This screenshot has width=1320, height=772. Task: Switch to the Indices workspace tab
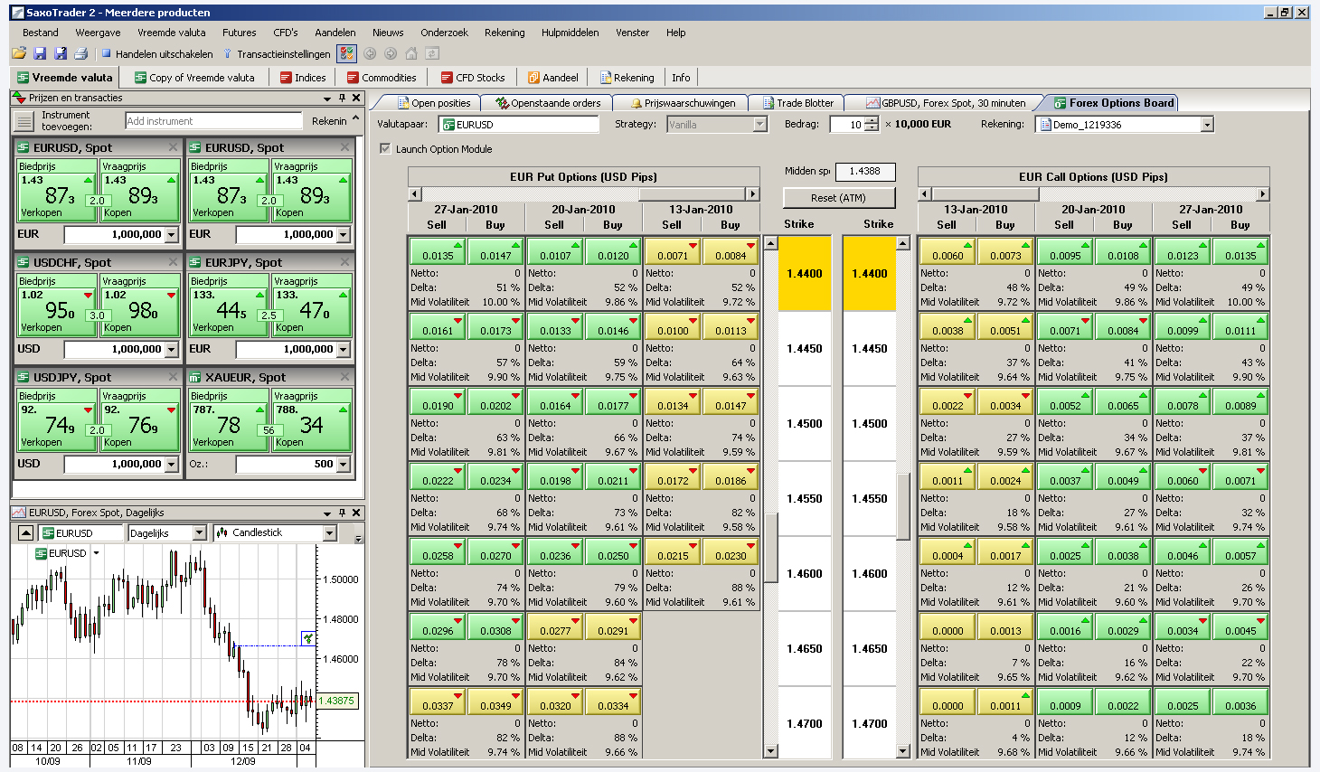click(303, 78)
